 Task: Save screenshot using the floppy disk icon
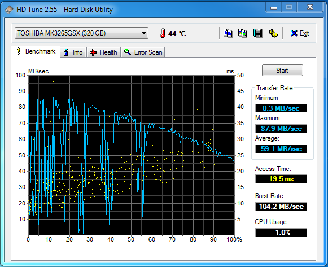[x=257, y=33]
